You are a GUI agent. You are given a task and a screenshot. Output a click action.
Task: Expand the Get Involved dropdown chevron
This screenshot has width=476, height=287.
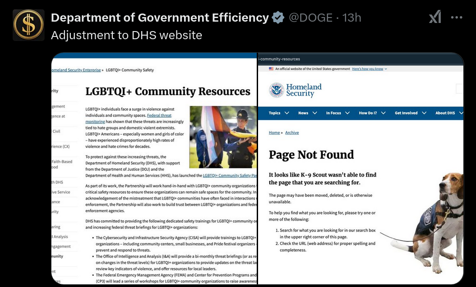pos(424,113)
